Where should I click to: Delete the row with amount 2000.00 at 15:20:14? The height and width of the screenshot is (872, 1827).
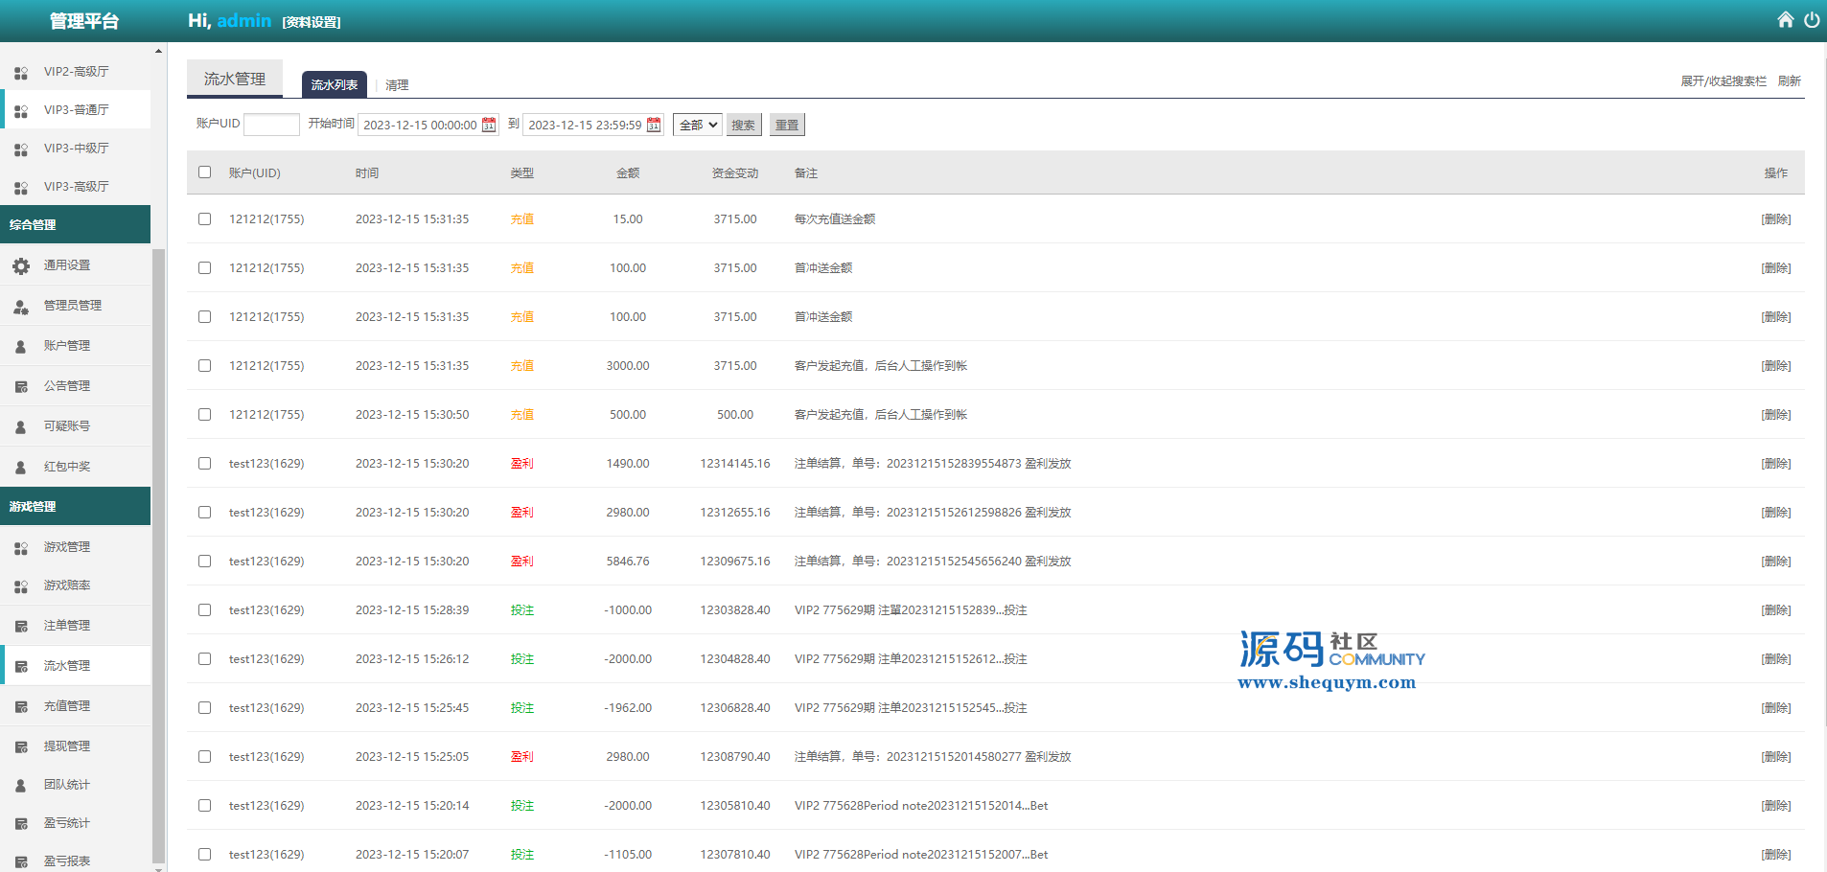1775,805
